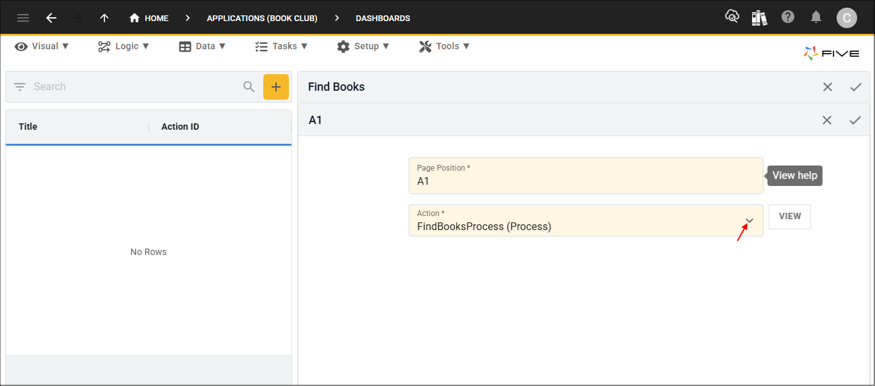Add new dashboard with plus button
The image size is (875, 386).
pyautogui.click(x=276, y=87)
